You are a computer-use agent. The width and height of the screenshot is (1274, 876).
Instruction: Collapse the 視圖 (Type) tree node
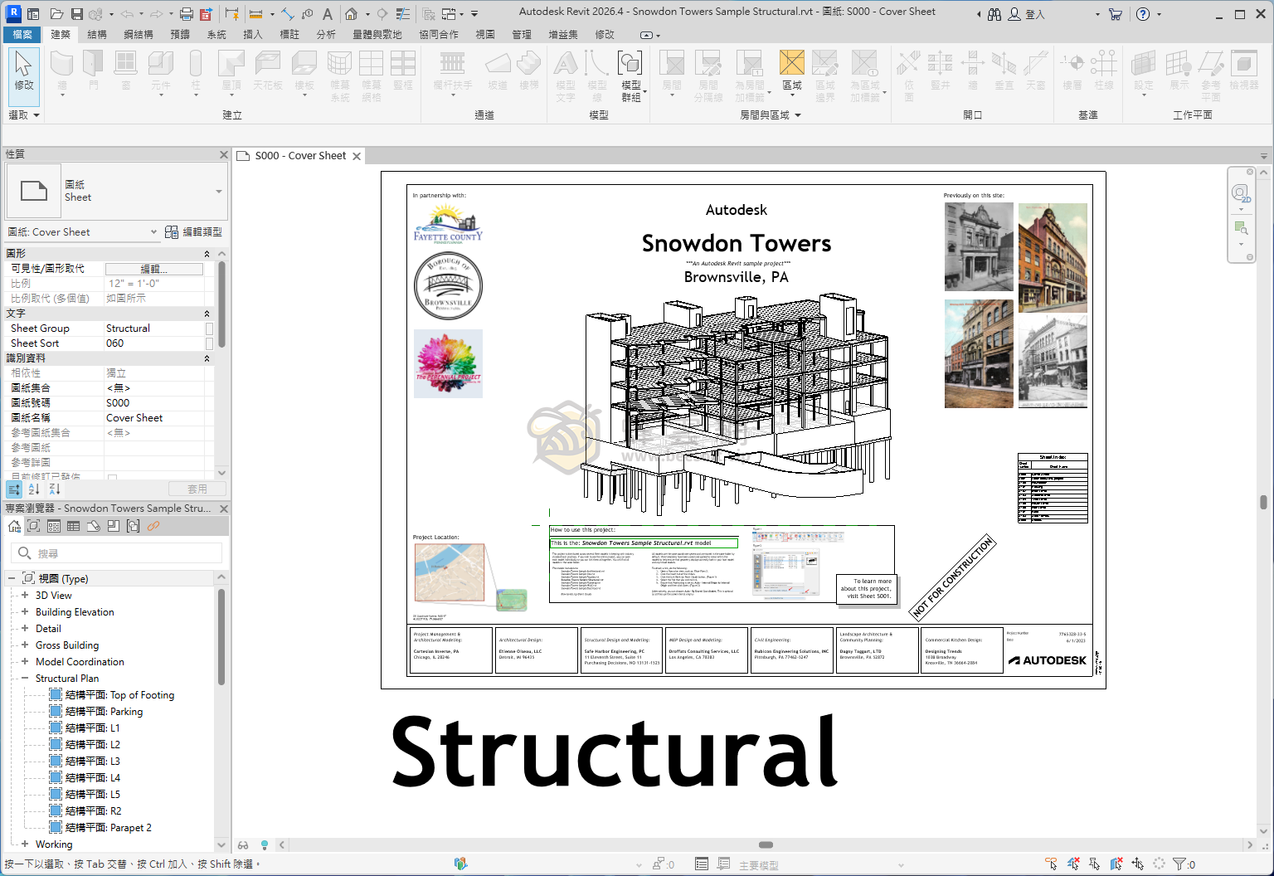[12, 578]
